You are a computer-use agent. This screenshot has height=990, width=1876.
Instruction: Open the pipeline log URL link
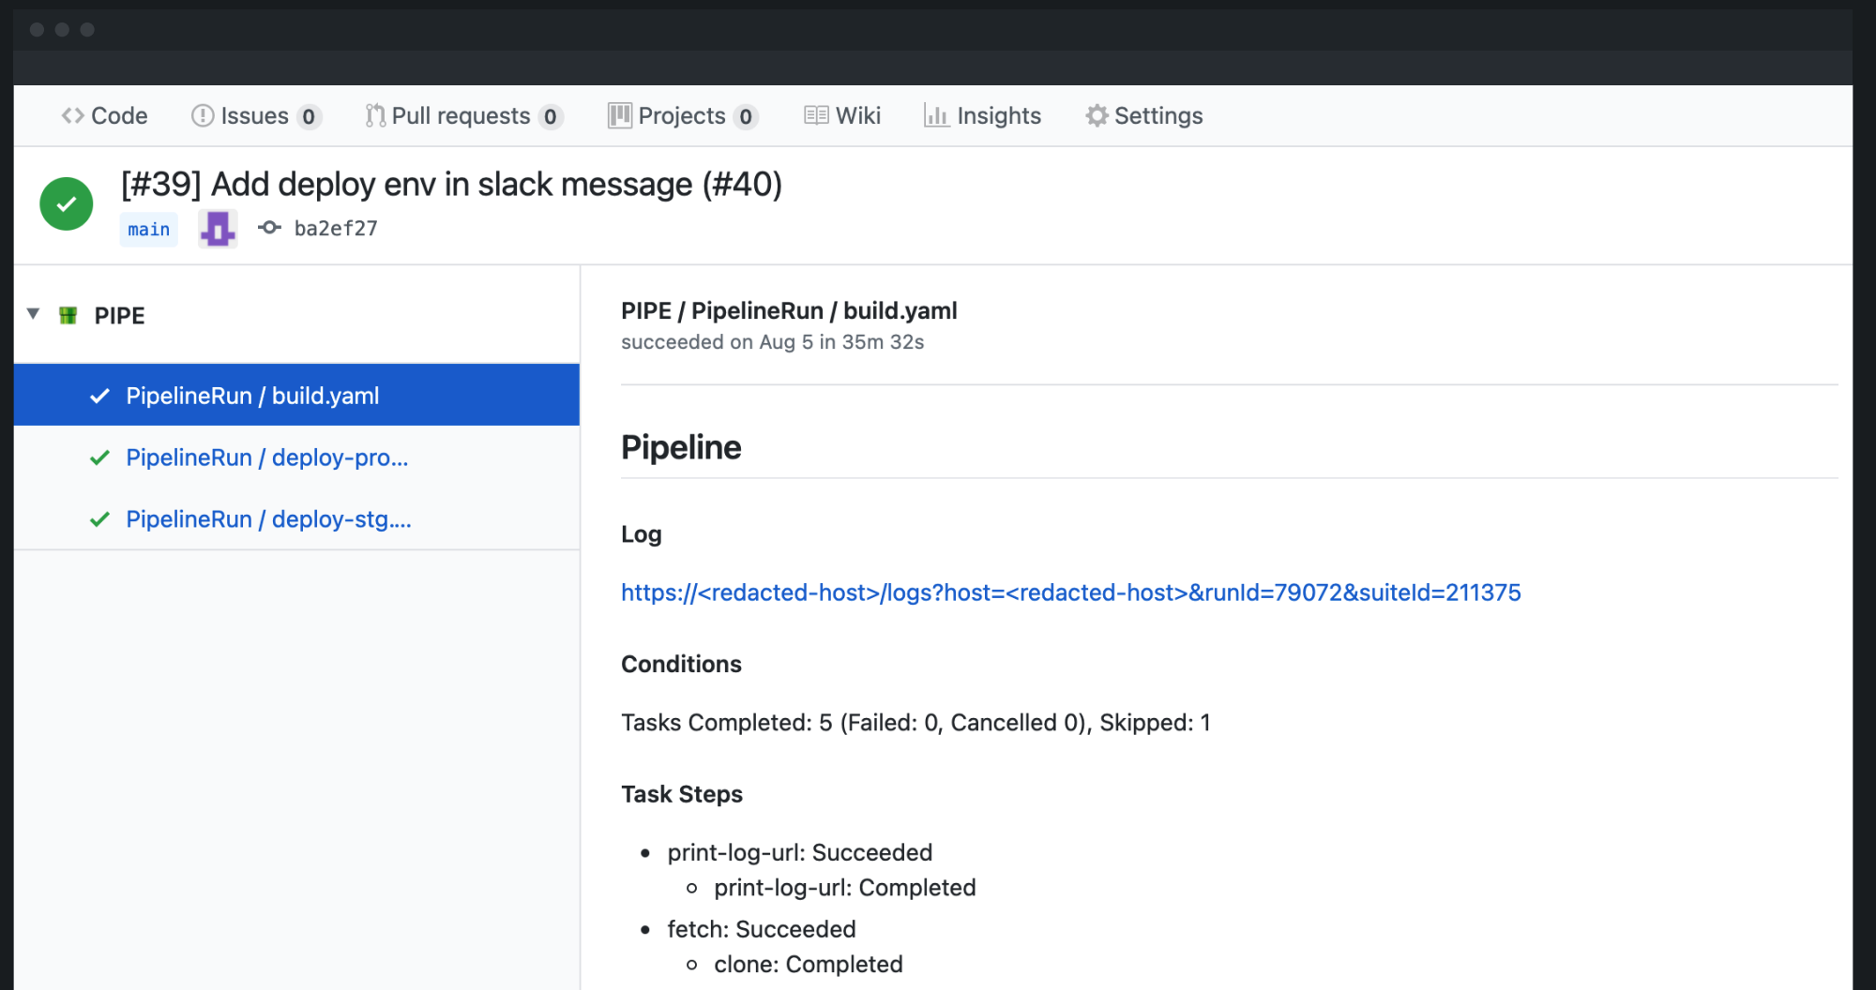1071,592
